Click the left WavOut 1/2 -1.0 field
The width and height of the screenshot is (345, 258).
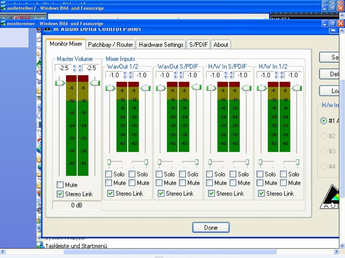click(x=114, y=75)
